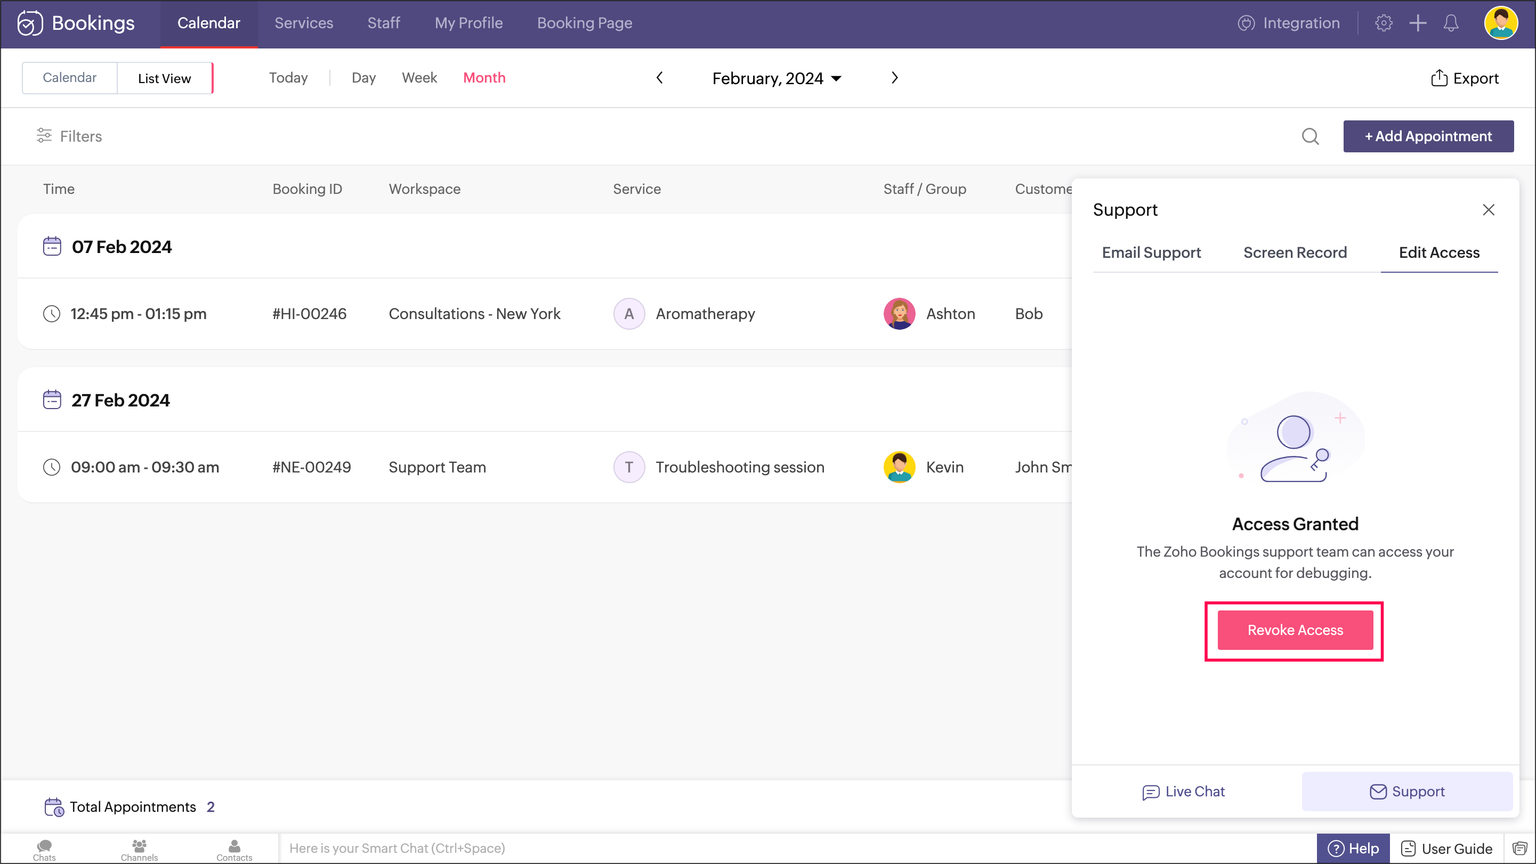Open the Services menu tab
1536x864 pixels.
[x=303, y=23]
